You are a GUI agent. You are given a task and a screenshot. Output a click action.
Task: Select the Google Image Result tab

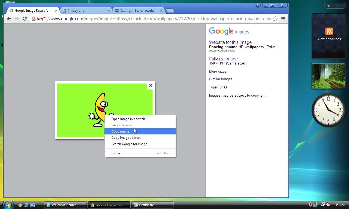pos(33,11)
